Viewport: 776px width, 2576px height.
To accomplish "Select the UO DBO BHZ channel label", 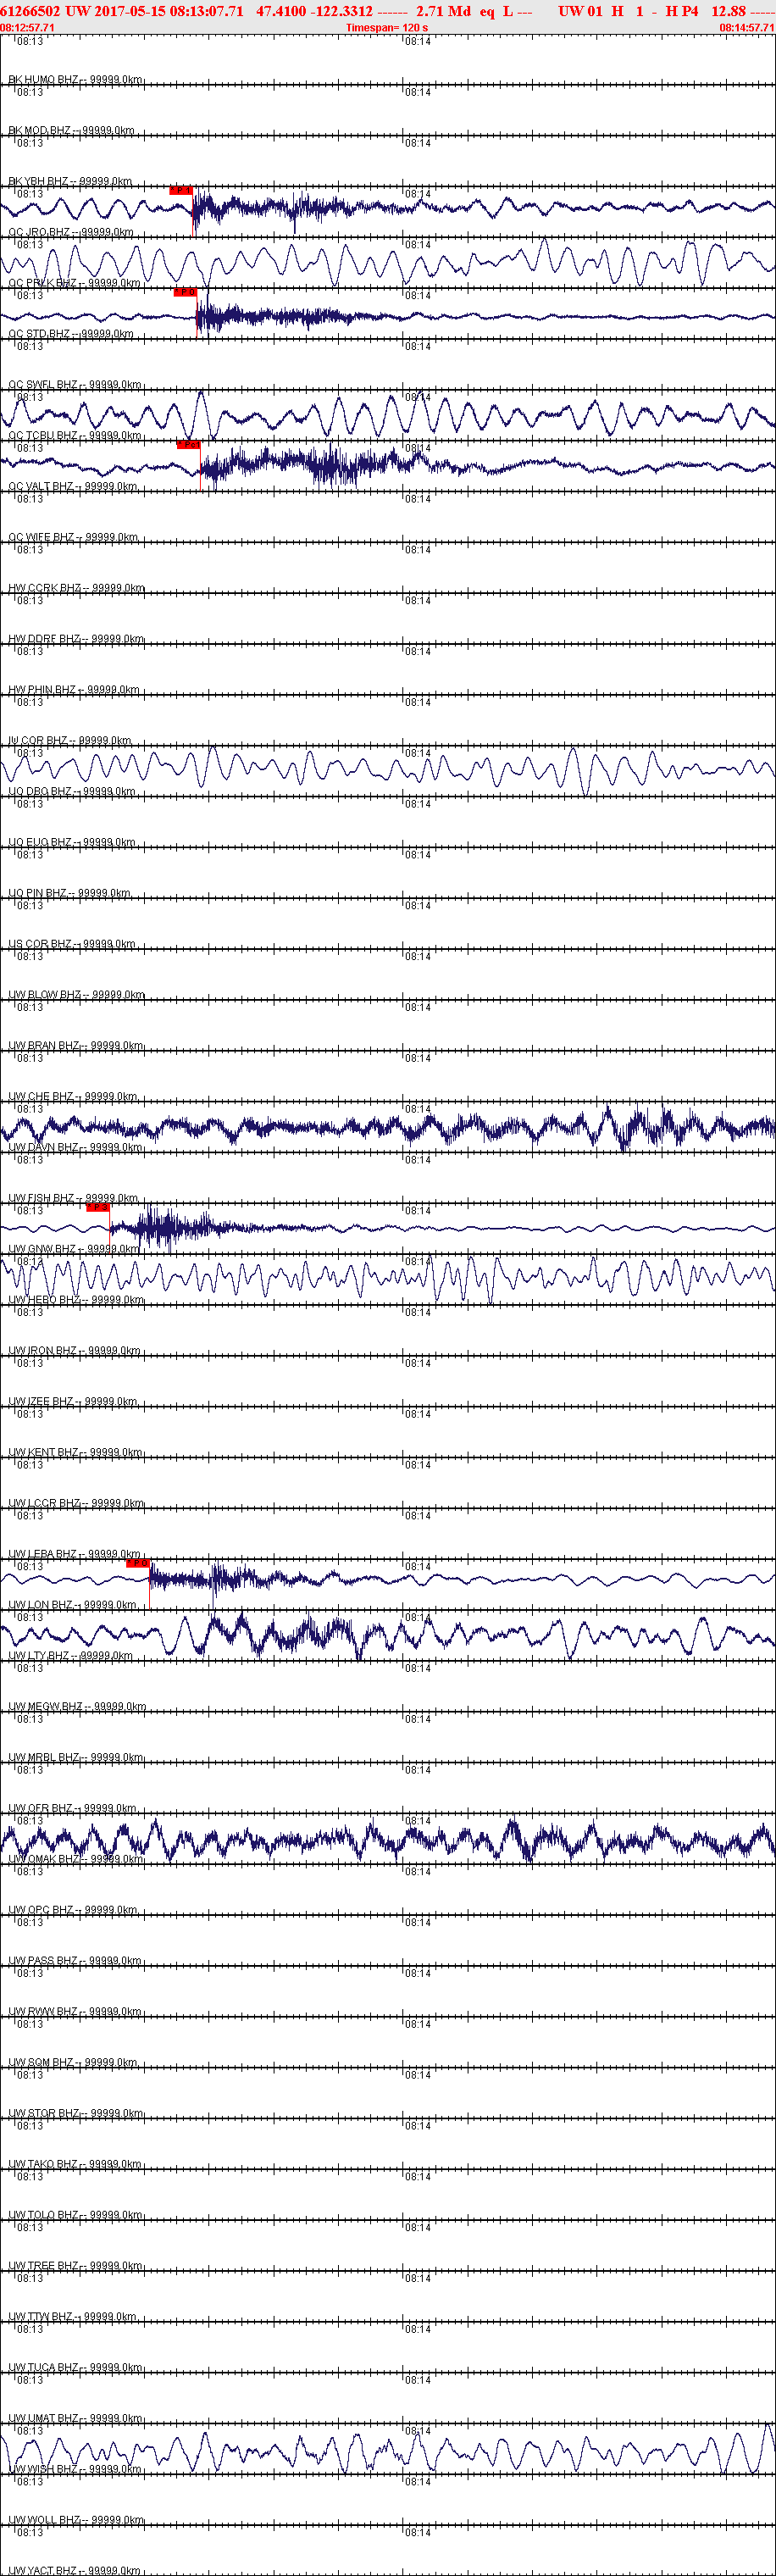I will [x=71, y=791].
